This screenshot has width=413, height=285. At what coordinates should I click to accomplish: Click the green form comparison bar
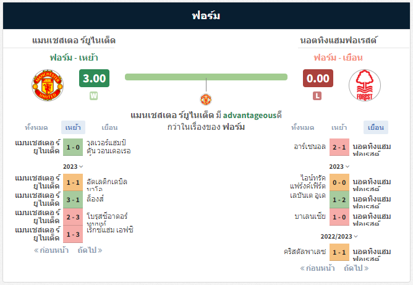[x=206, y=77]
